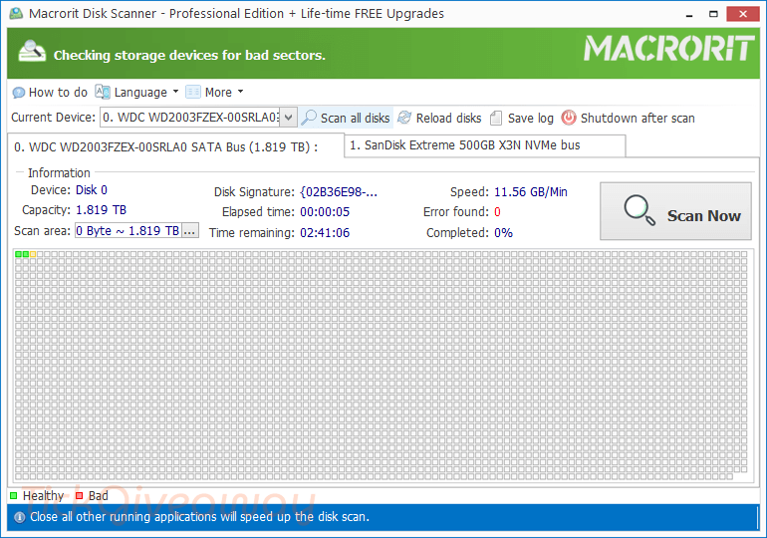The width and height of the screenshot is (767, 538).
Task: Click the Speed value 11.56 GB/Min
Action: click(531, 191)
